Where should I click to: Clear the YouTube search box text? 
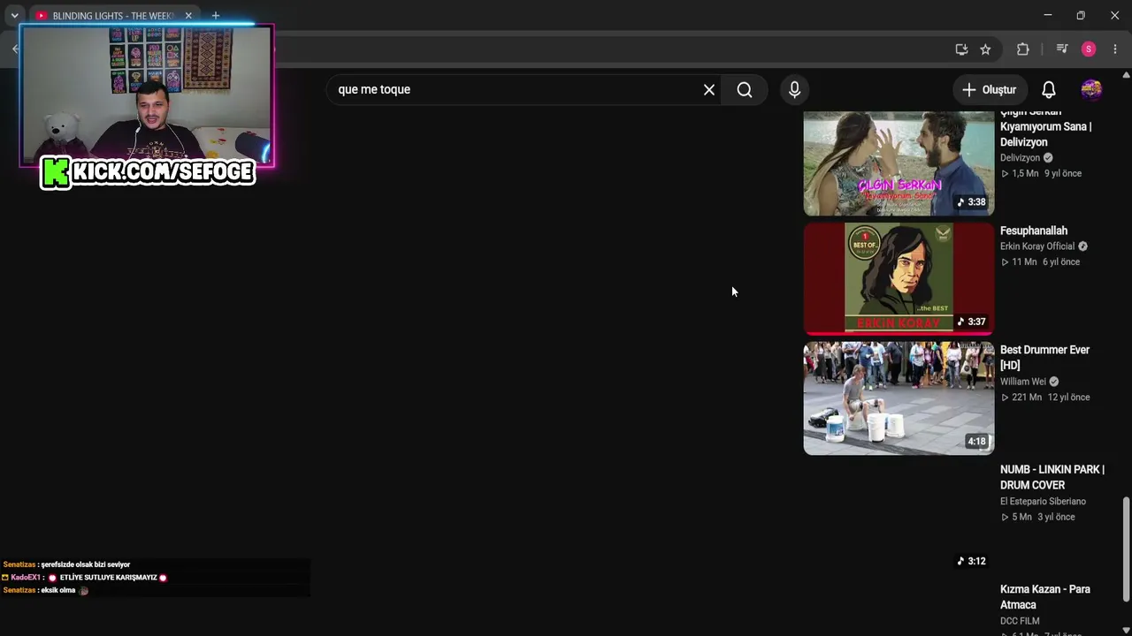pos(708,89)
